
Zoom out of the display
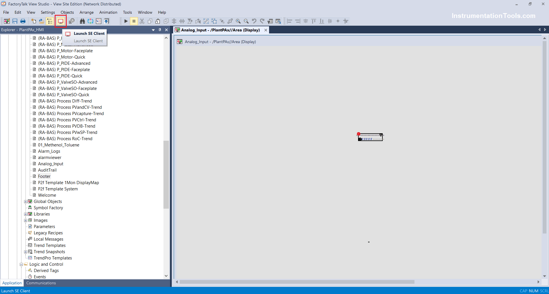point(246,21)
